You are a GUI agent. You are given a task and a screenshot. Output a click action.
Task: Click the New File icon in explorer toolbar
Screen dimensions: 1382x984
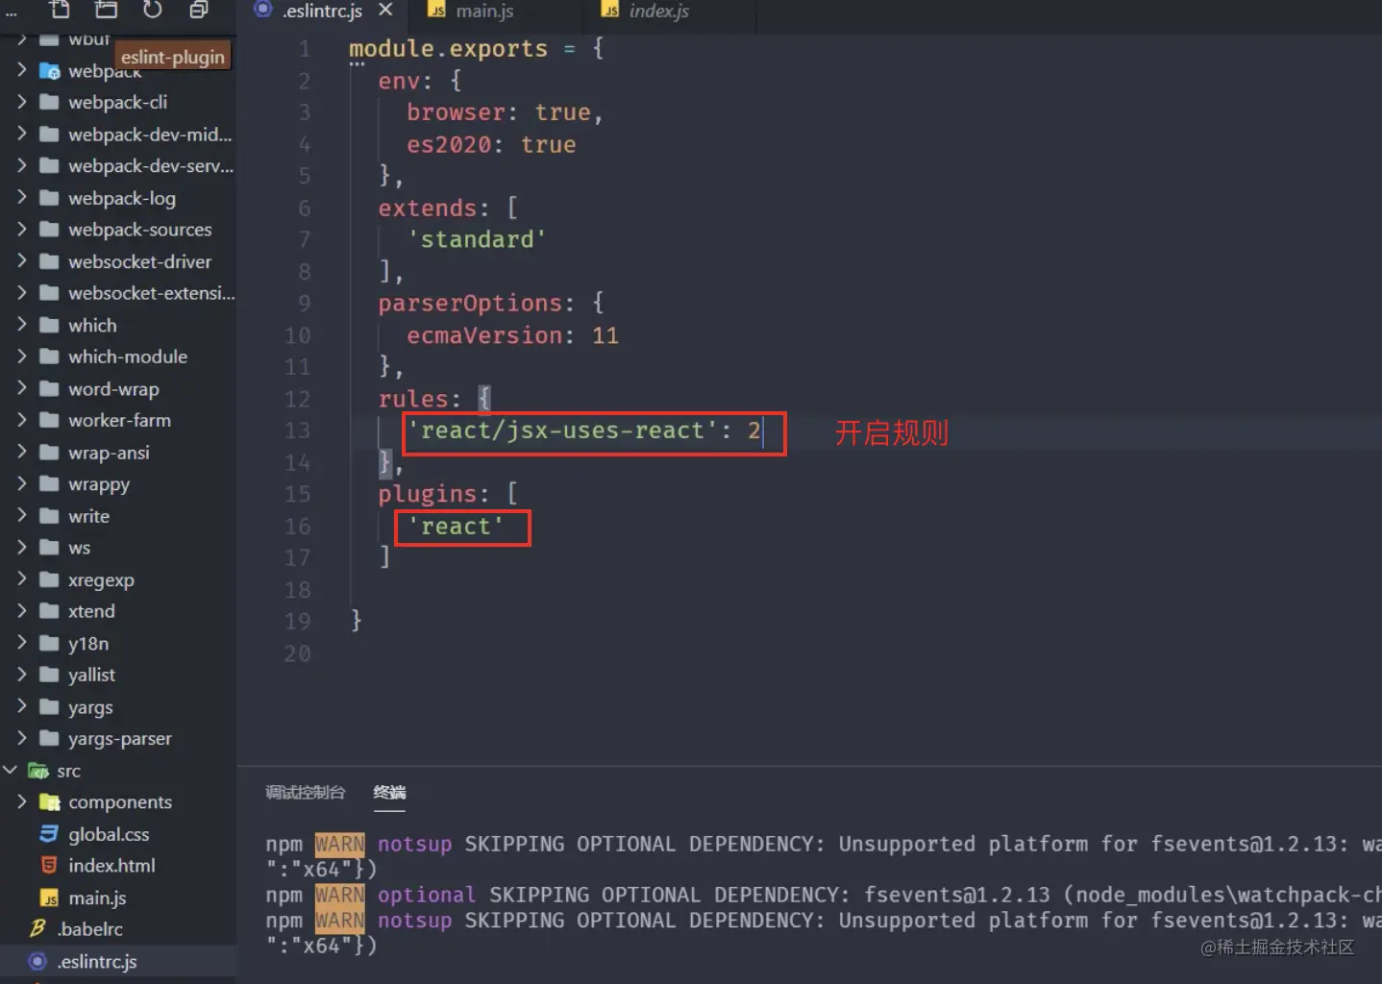[60, 10]
